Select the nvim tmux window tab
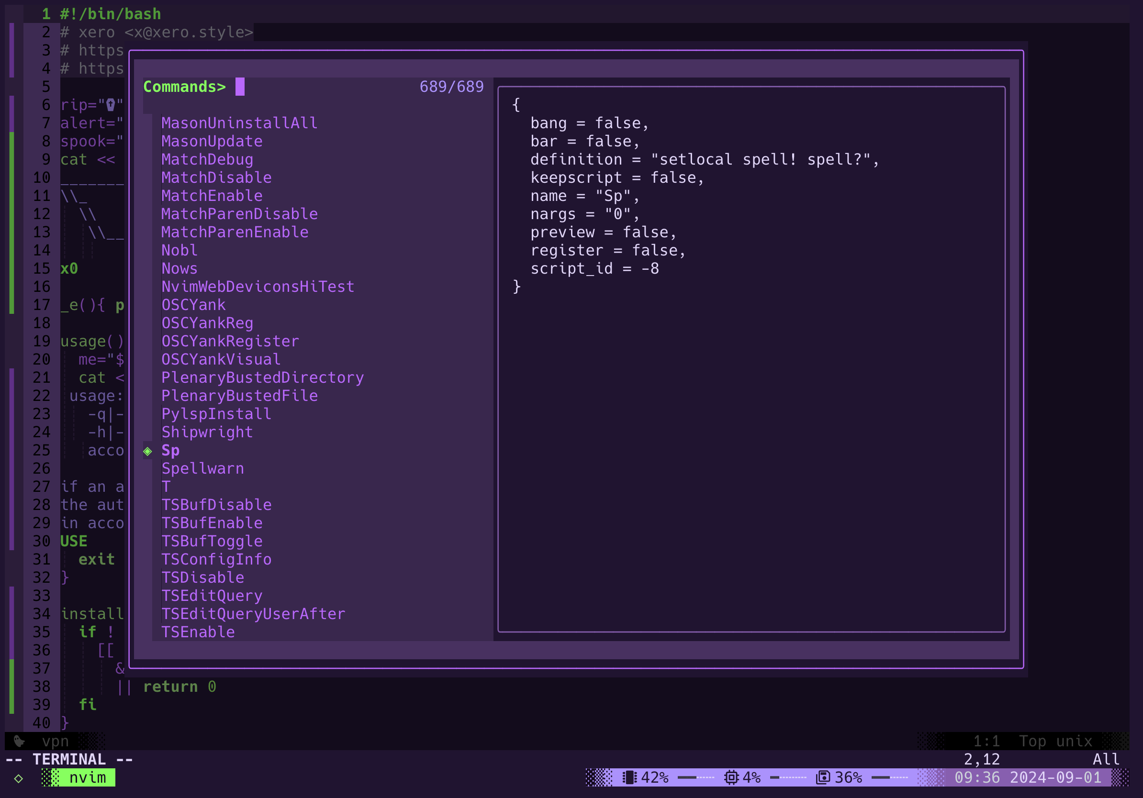1143x798 pixels. coord(87,777)
